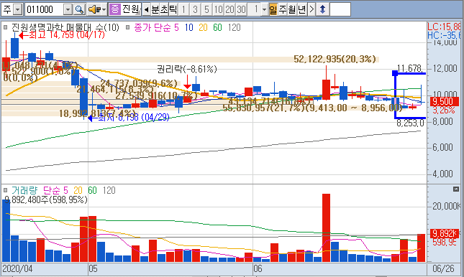Click the 권리락(-8.61%) annotation
Viewport: 464px width, 277px height.
click(187, 69)
